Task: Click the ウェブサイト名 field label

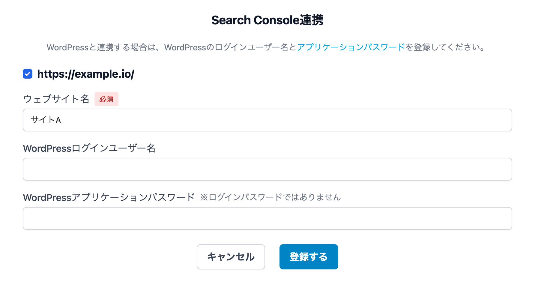Action: 56,99
